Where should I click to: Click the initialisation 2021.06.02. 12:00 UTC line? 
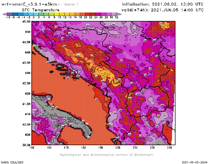[163, 4]
